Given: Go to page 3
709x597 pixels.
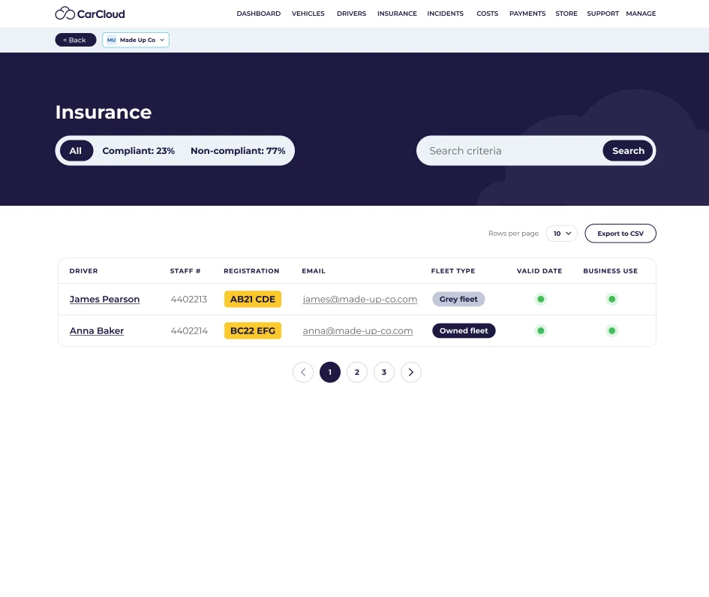Looking at the screenshot, I should click(x=384, y=372).
